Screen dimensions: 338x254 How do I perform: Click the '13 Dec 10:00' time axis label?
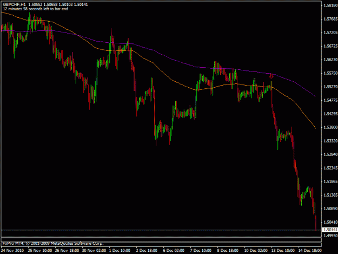[x=283, y=250]
